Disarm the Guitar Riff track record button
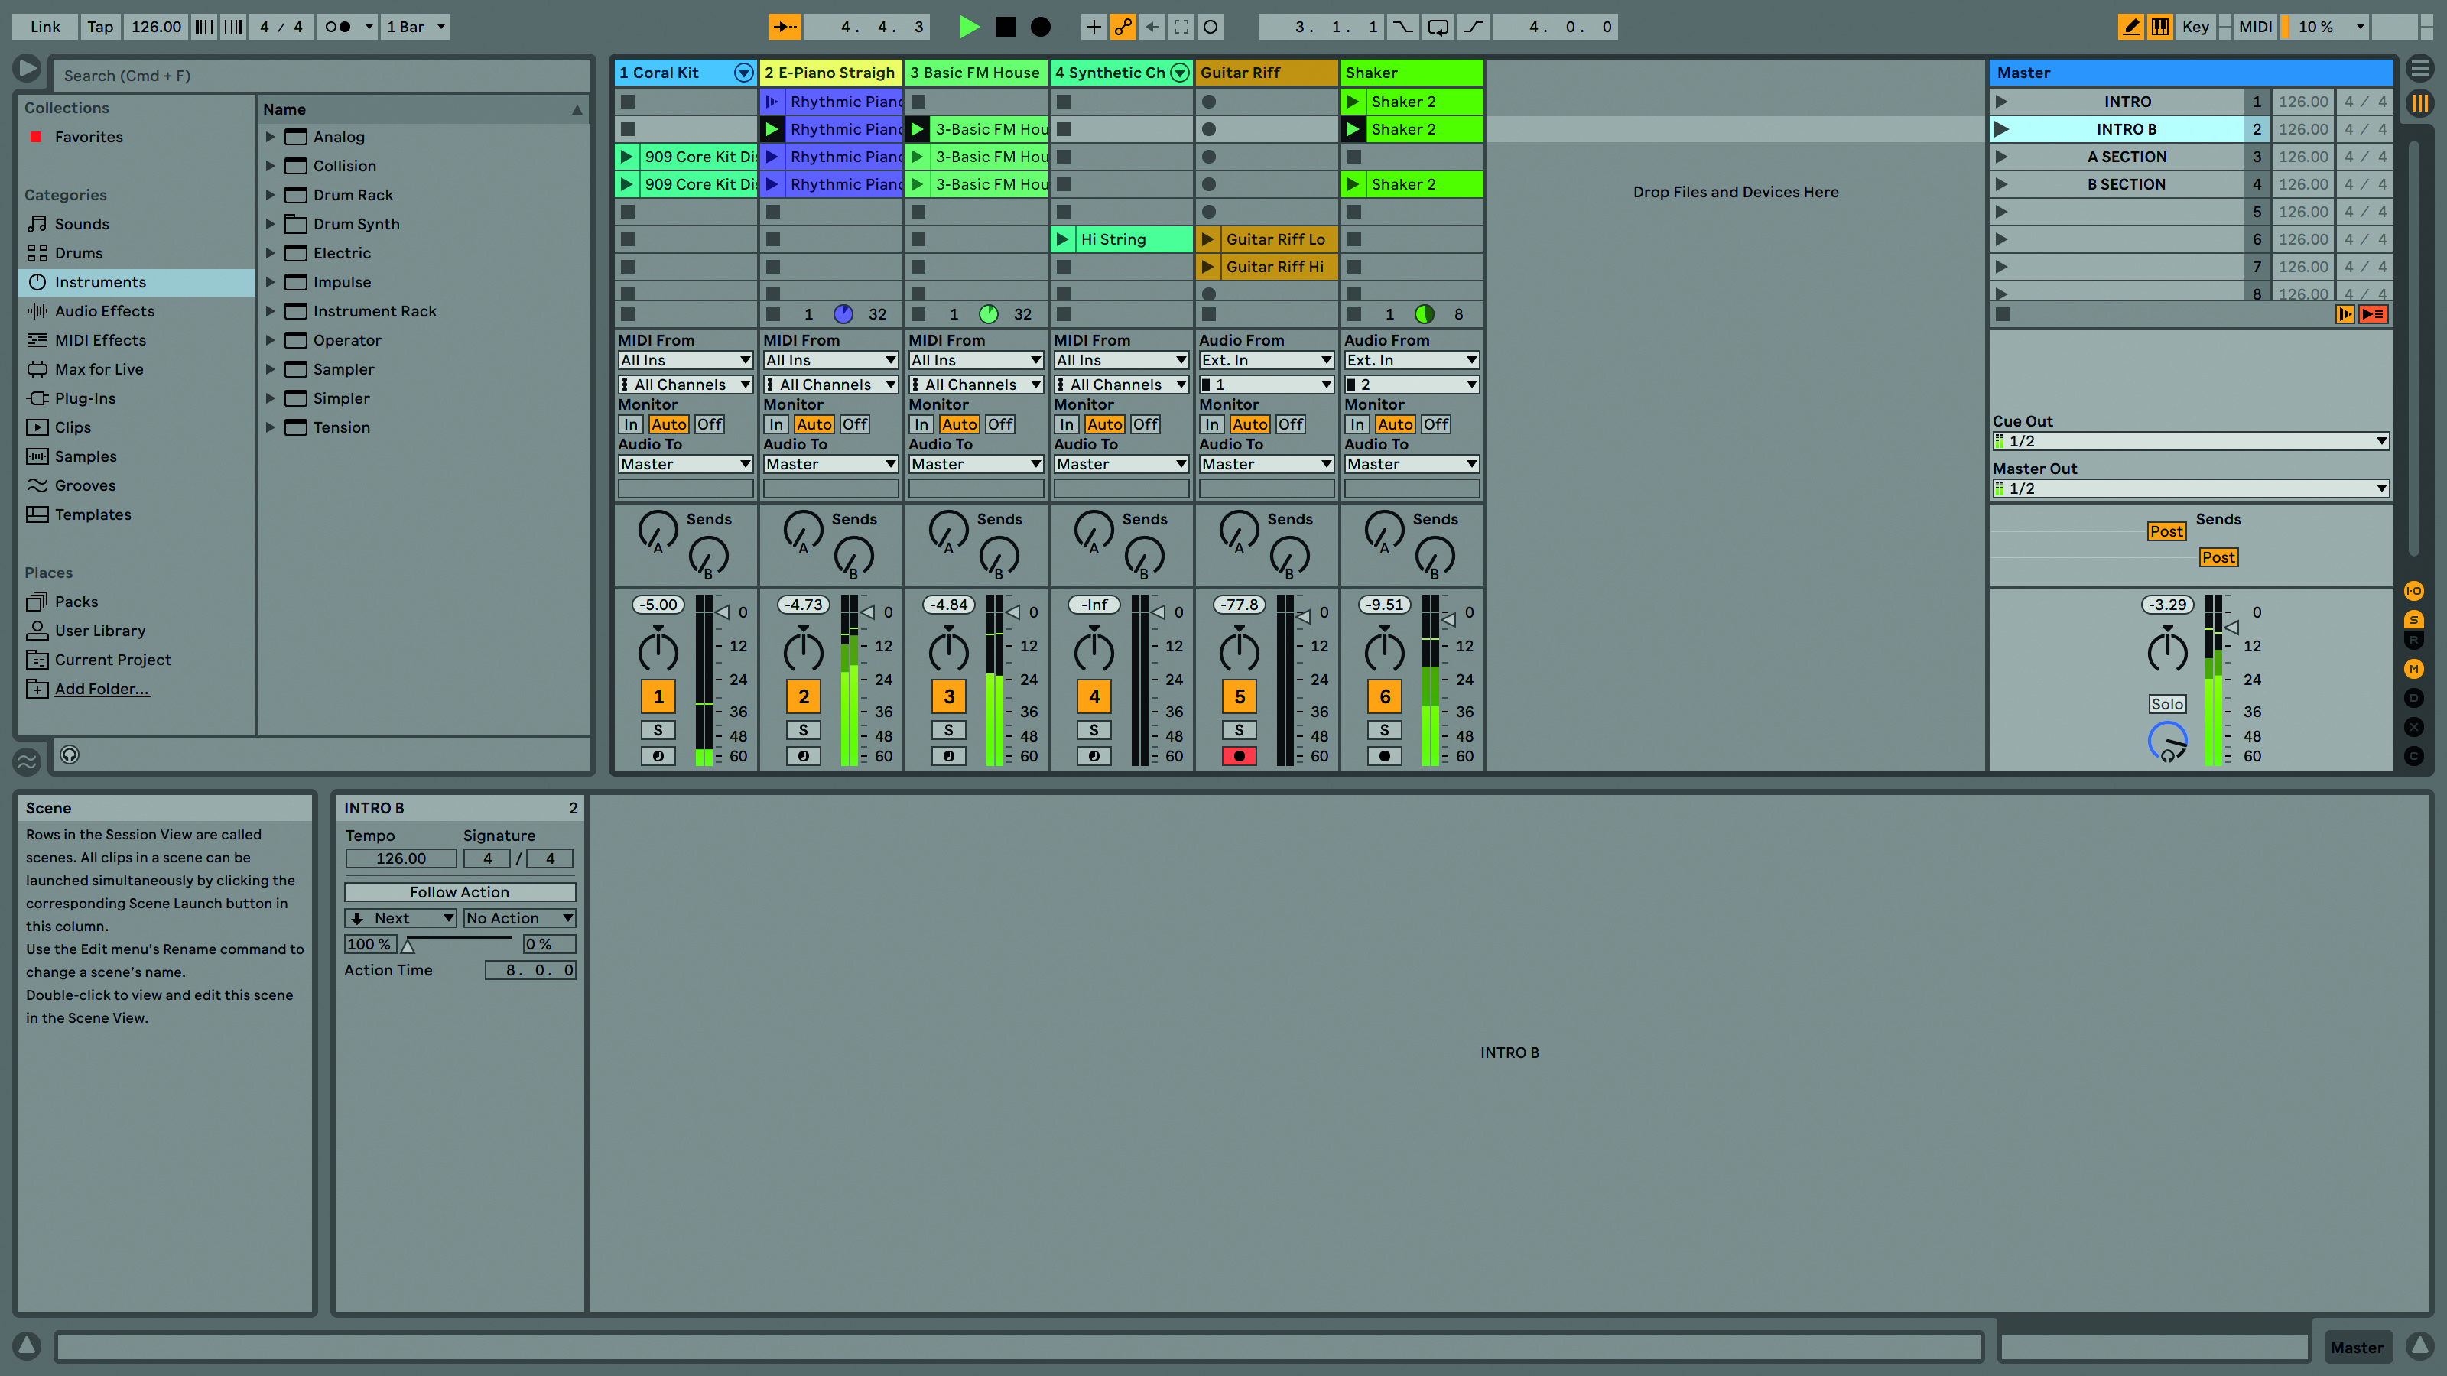Screen dimensions: 2447x1376 click(1240, 756)
